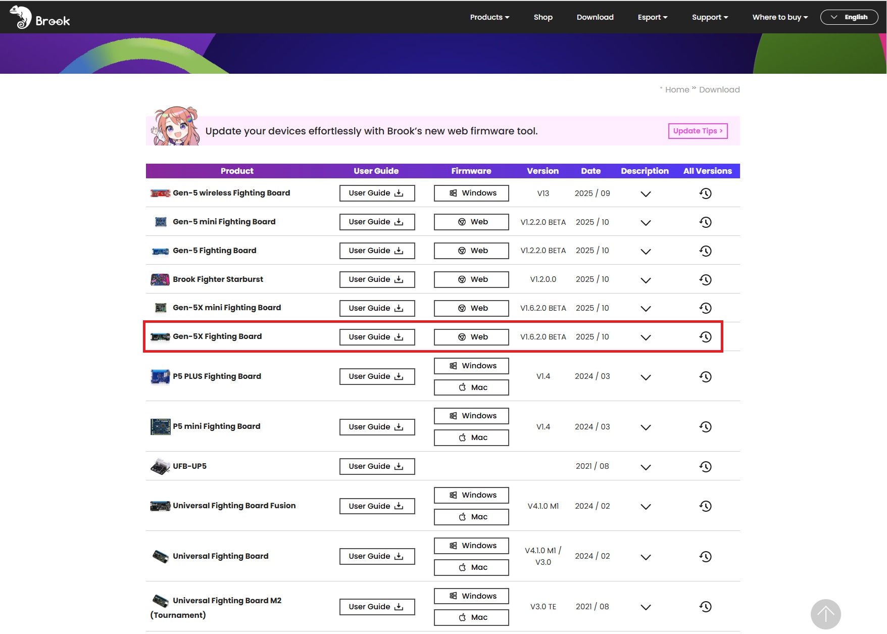Screen dimensions: 887x634
Task: Download User Guide for UFB-UP5
Action: point(377,466)
